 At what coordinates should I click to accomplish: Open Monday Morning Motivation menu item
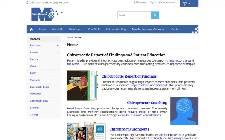(148, 29)
